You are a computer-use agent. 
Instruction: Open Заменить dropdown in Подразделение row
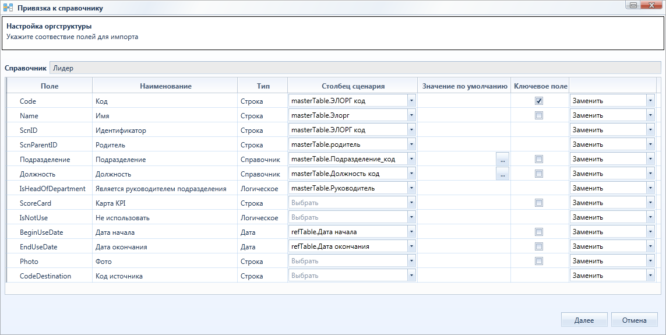tap(650, 159)
